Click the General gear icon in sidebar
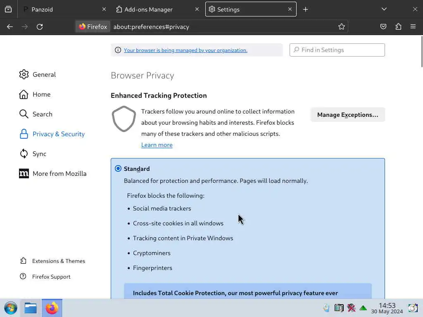This screenshot has height=317, width=423. coord(24,74)
